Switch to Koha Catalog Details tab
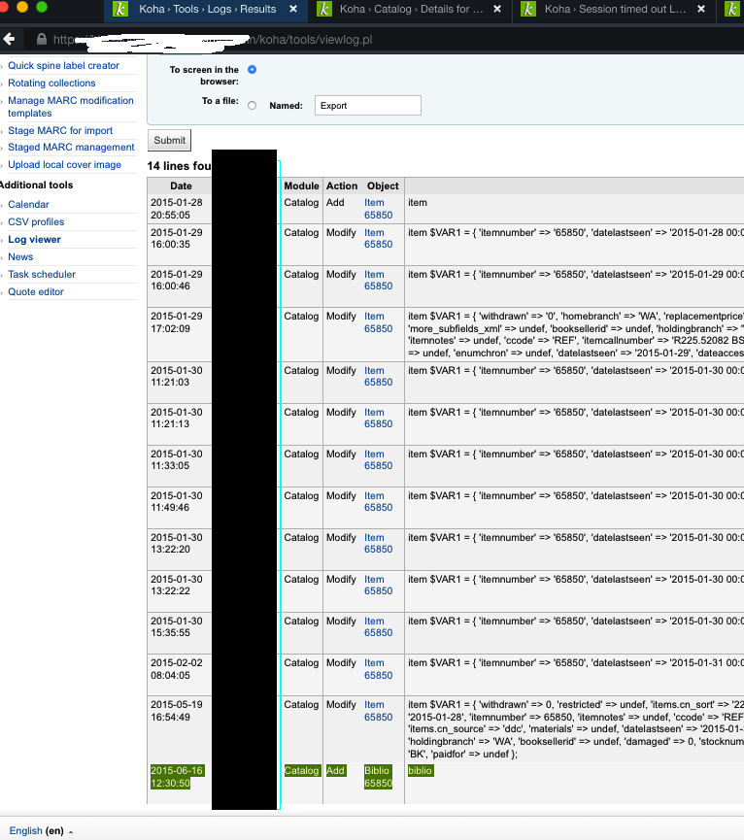 coord(408,10)
